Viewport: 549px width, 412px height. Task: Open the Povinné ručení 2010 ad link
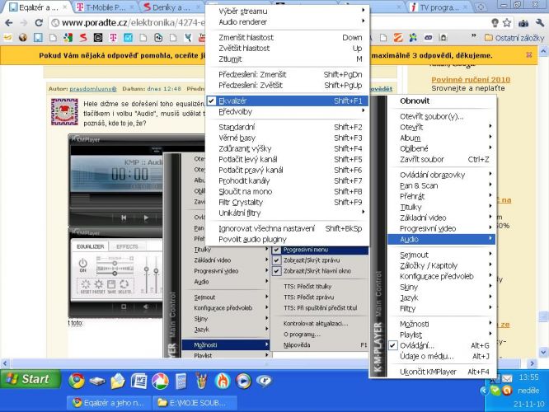point(471,79)
